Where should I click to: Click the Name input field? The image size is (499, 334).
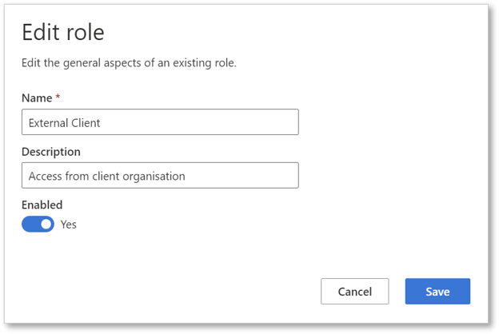160,122
